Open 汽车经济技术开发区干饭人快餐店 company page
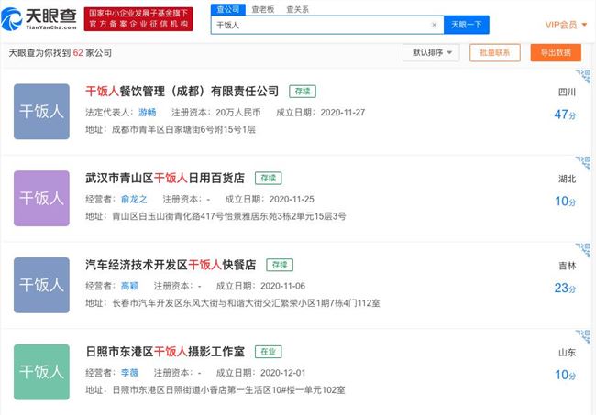 pyautogui.click(x=171, y=265)
